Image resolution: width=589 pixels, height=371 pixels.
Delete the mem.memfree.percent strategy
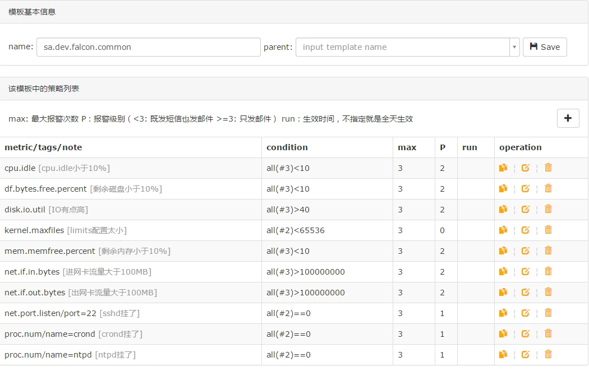click(549, 250)
